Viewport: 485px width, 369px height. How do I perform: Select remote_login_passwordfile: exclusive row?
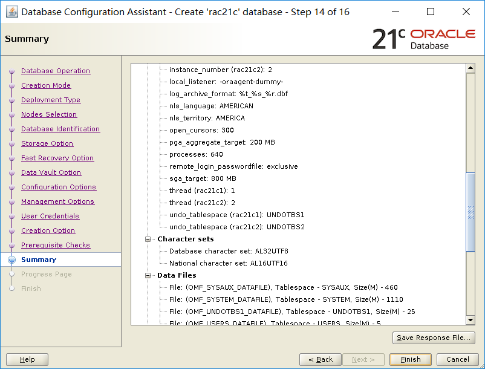233,166
